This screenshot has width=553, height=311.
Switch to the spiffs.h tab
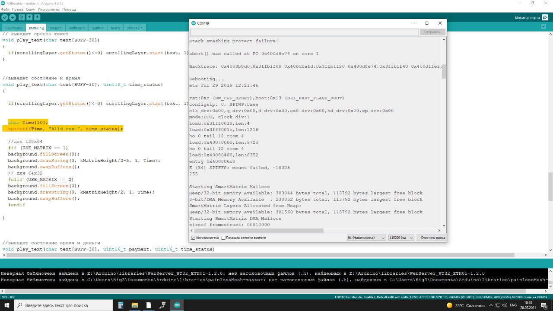[98, 28]
